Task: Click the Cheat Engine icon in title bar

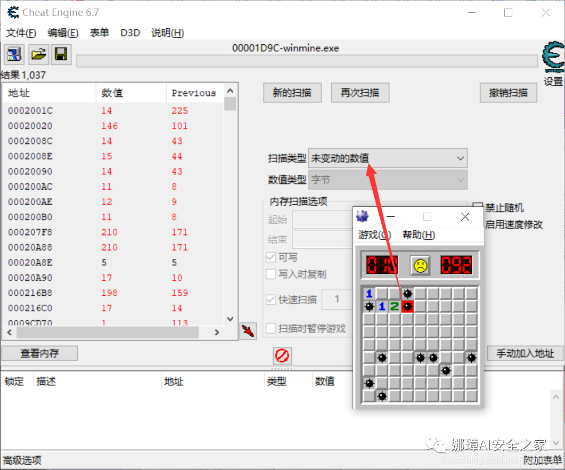Action: point(13,13)
